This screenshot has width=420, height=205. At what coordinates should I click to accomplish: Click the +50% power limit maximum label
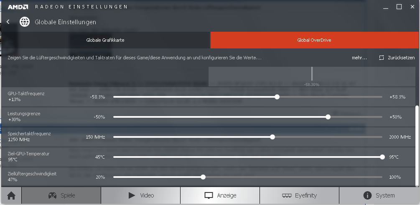396,117
